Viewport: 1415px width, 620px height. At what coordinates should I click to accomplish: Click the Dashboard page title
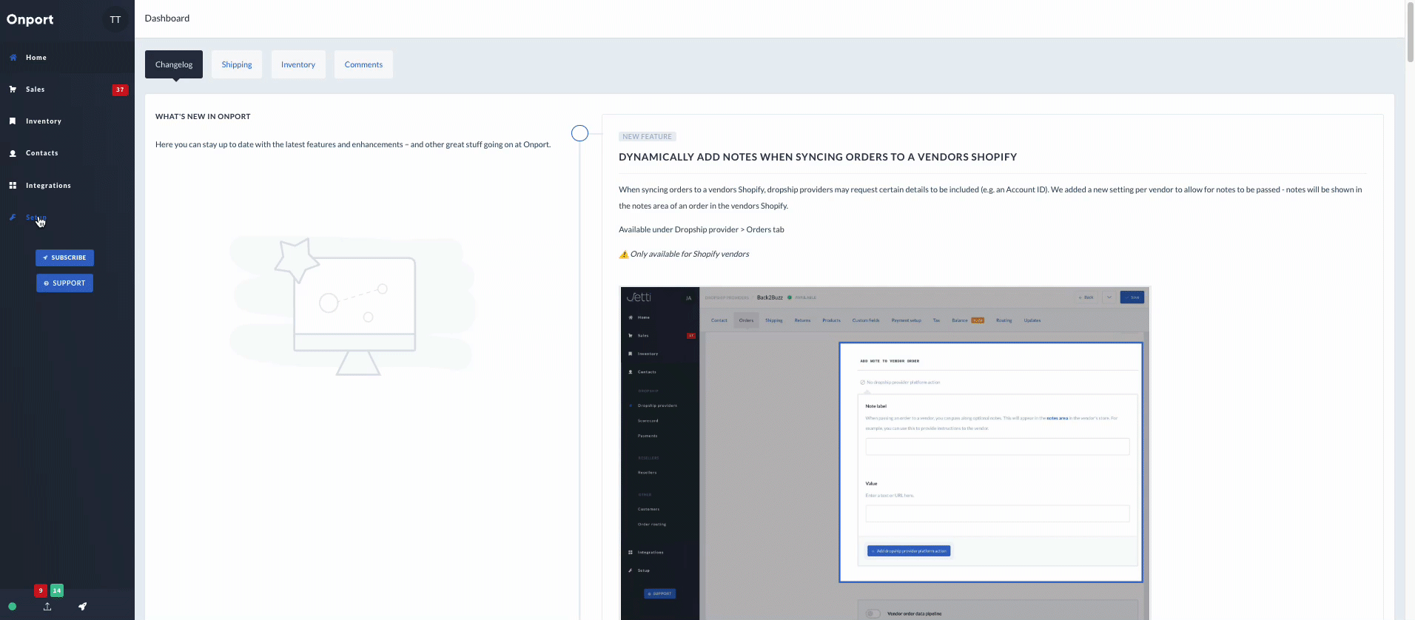pyautogui.click(x=167, y=18)
